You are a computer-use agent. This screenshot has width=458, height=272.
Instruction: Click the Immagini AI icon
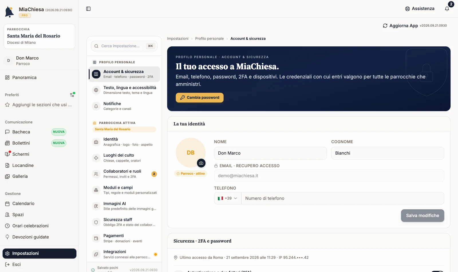[96, 206]
